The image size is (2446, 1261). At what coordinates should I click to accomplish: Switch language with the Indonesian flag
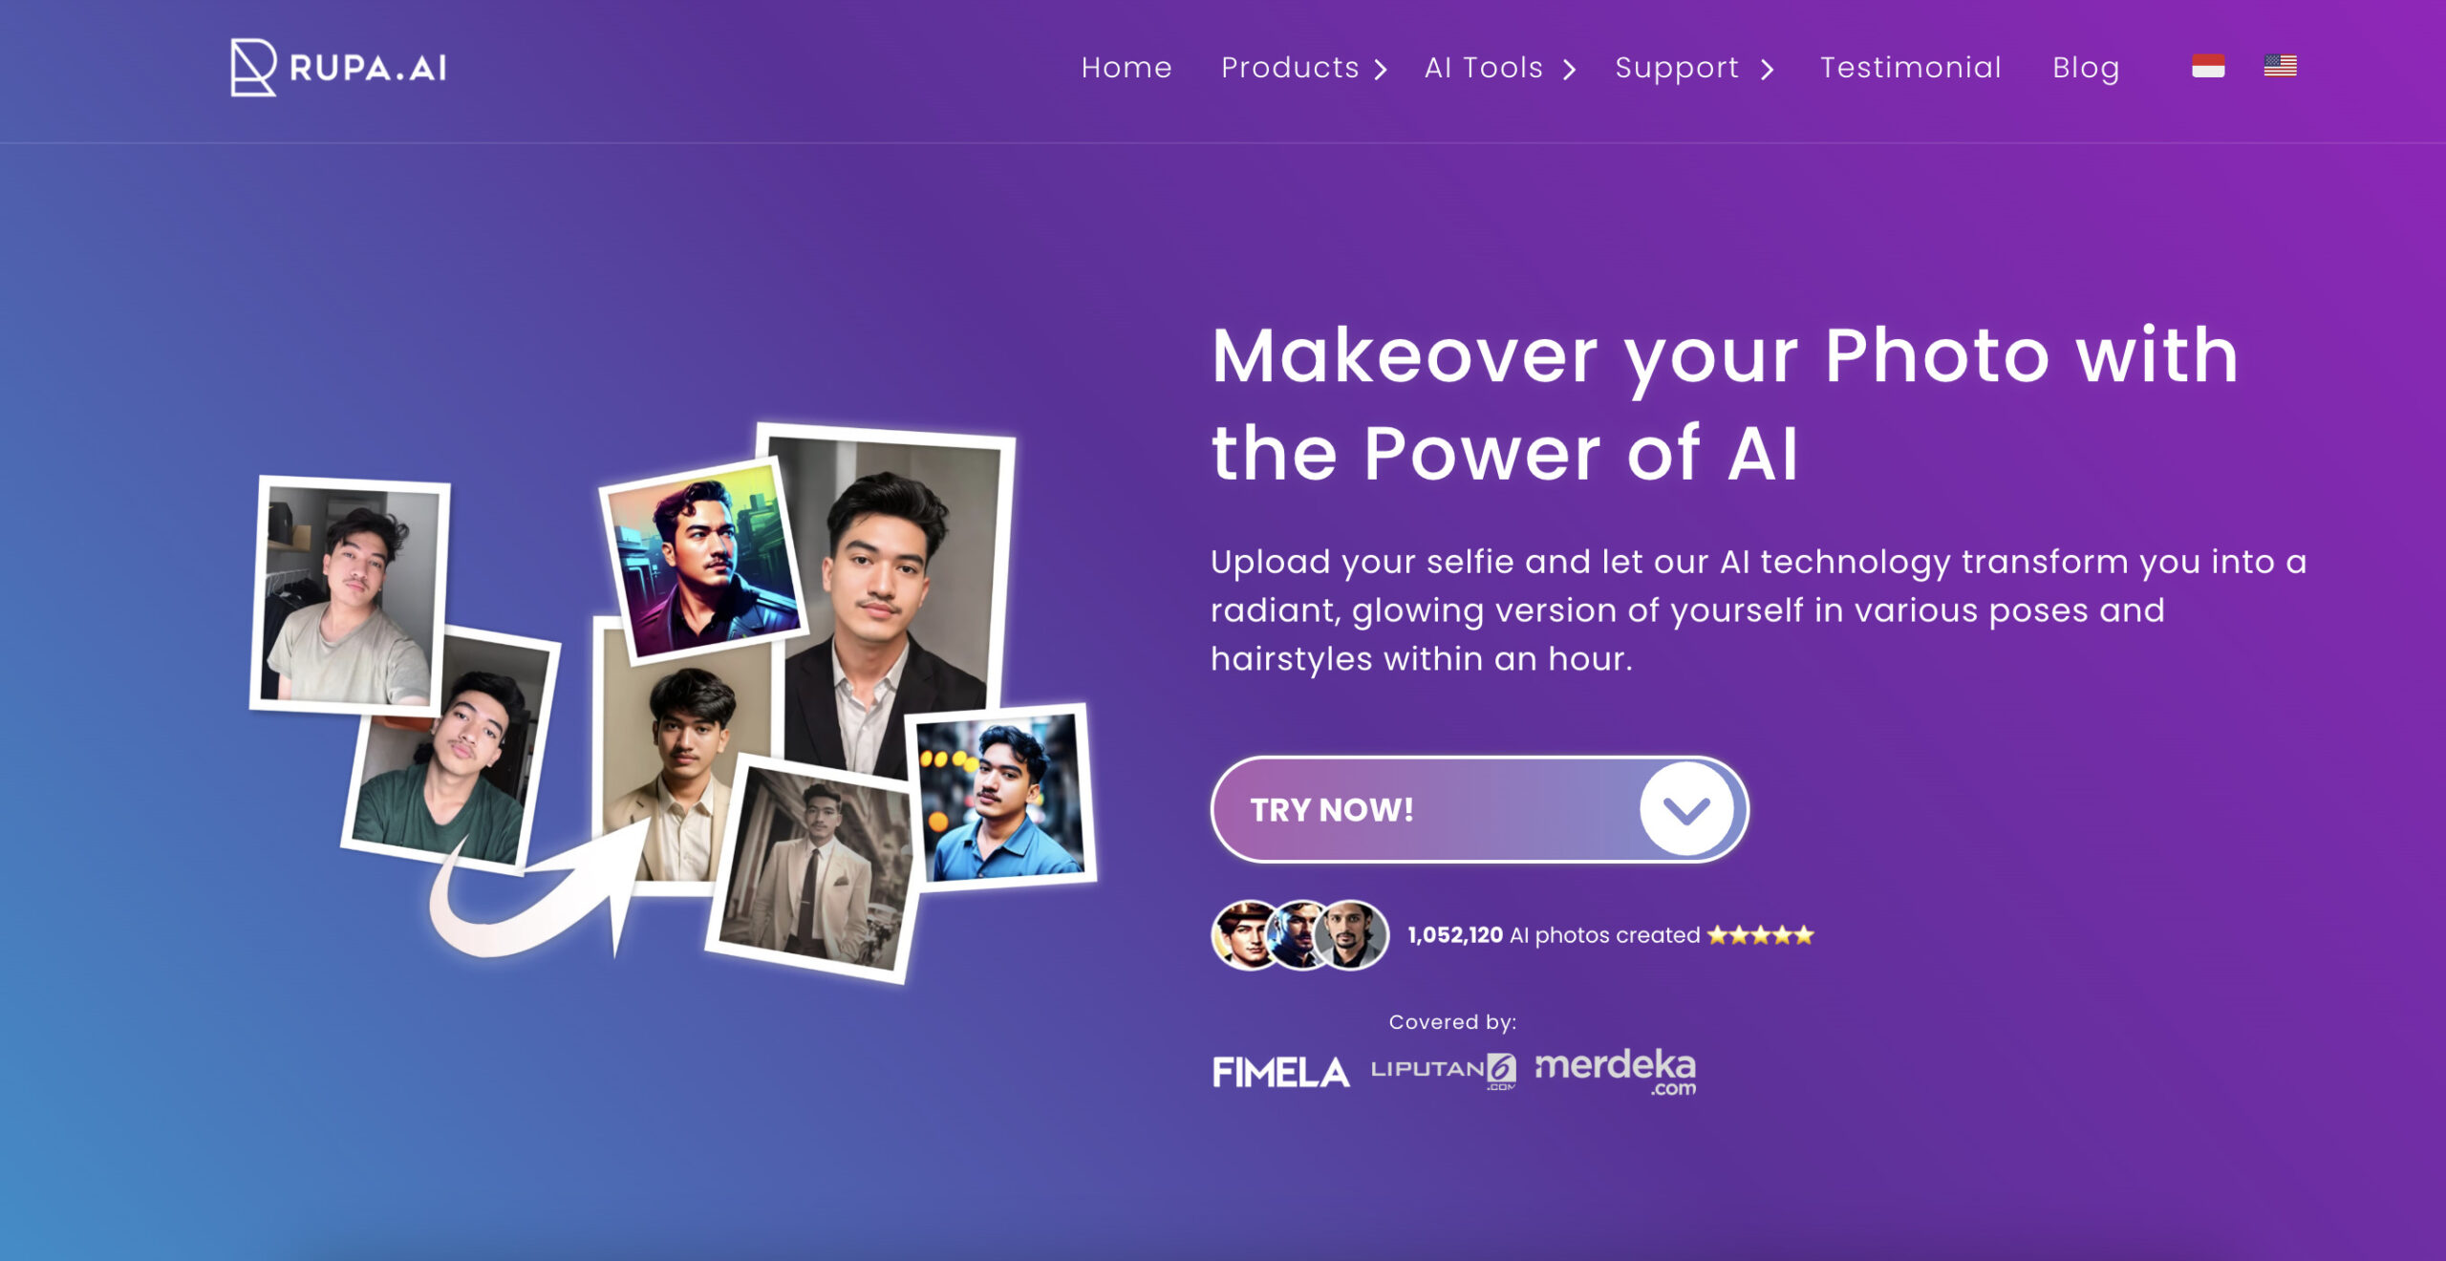pos(2208,66)
